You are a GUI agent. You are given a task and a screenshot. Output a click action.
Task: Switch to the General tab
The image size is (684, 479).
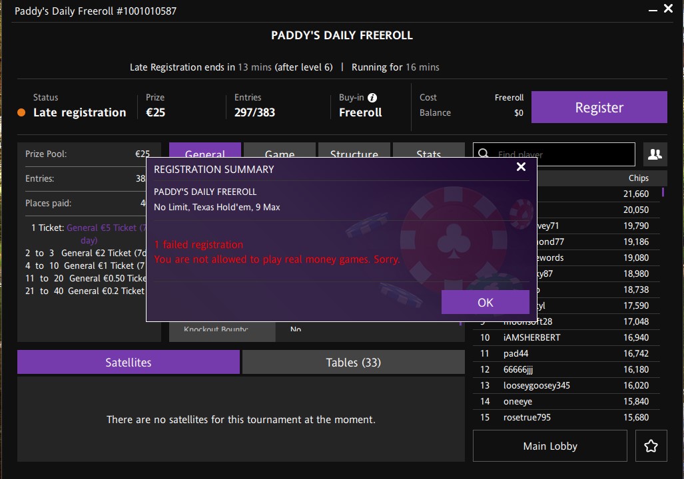coord(204,150)
